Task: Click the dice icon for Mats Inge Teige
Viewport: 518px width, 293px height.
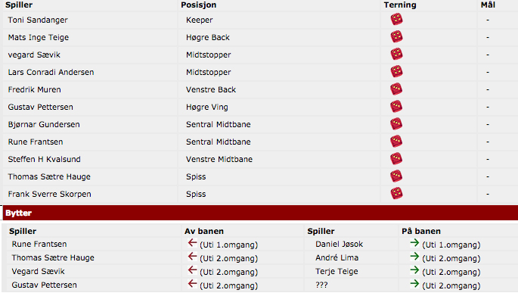Action: [396, 36]
